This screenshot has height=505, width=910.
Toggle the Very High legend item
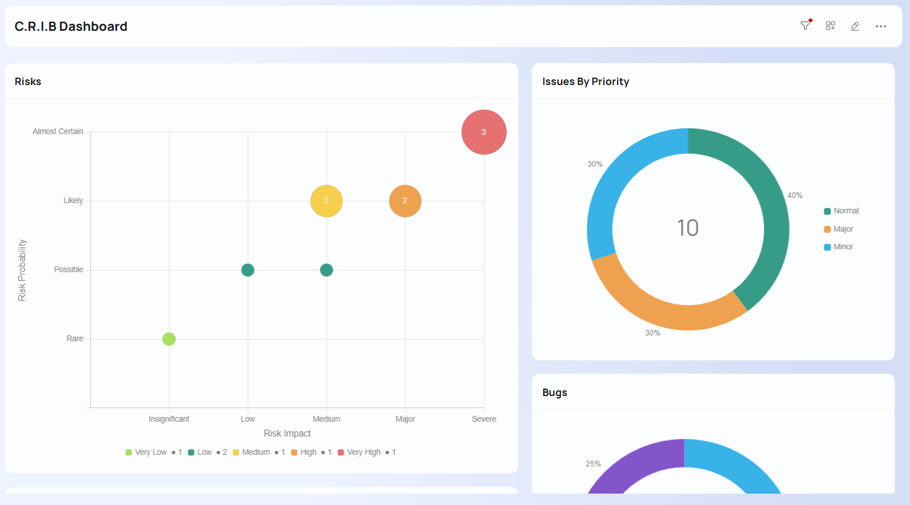point(363,452)
